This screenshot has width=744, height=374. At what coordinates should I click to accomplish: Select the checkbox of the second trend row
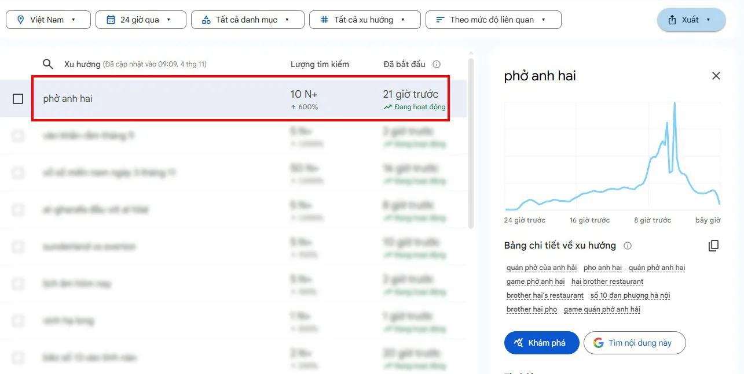[18, 136]
